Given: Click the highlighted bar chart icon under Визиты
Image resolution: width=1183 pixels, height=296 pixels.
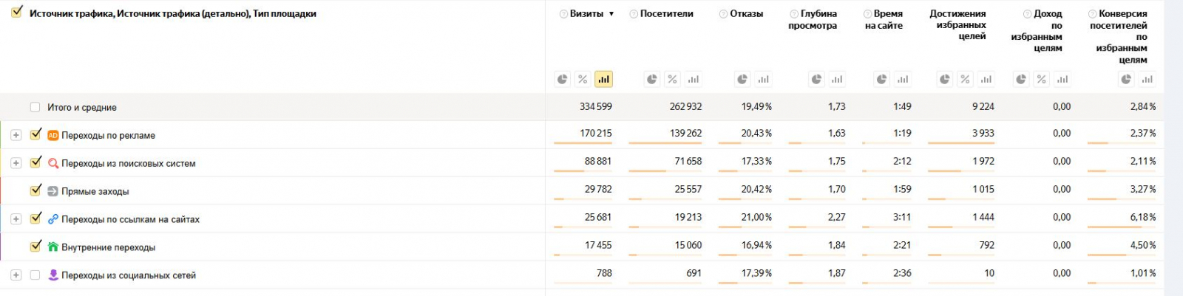Looking at the screenshot, I should click(x=603, y=79).
